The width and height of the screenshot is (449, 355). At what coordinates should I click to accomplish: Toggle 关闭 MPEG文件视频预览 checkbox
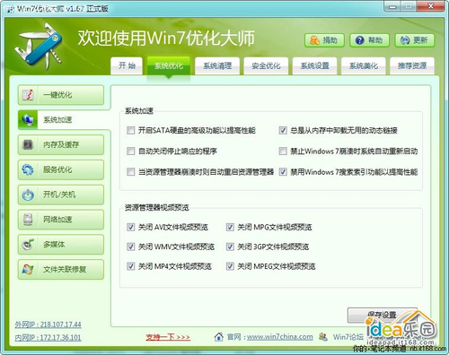[x=230, y=266]
